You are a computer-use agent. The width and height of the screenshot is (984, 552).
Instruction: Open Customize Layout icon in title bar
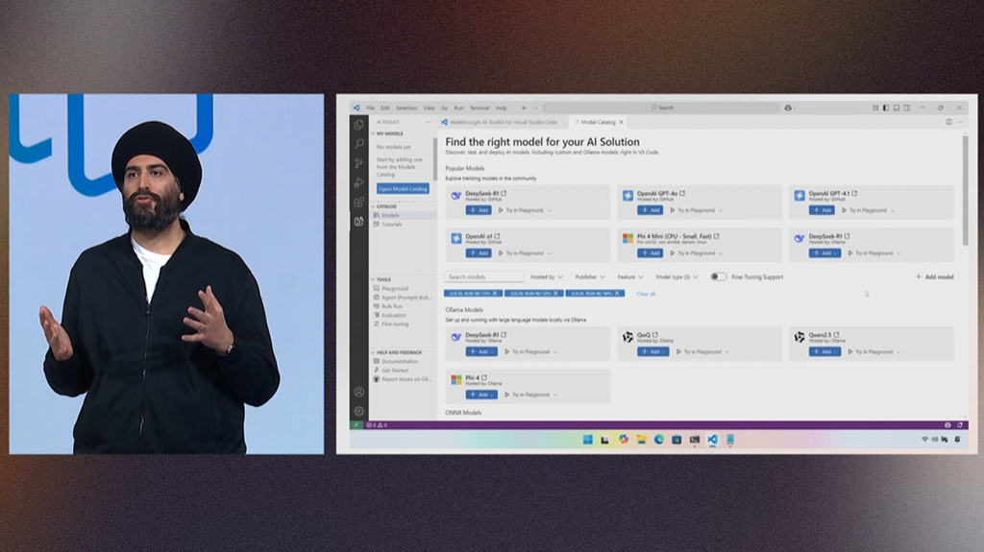tap(875, 108)
